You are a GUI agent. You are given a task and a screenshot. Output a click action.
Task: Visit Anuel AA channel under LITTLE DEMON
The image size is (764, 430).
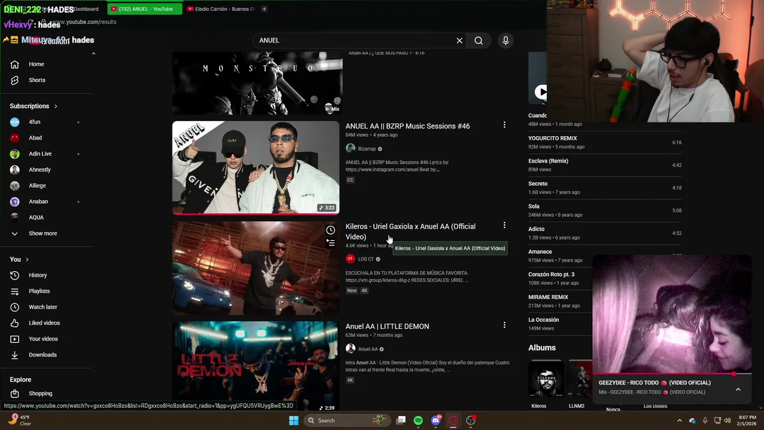pyautogui.click(x=368, y=349)
